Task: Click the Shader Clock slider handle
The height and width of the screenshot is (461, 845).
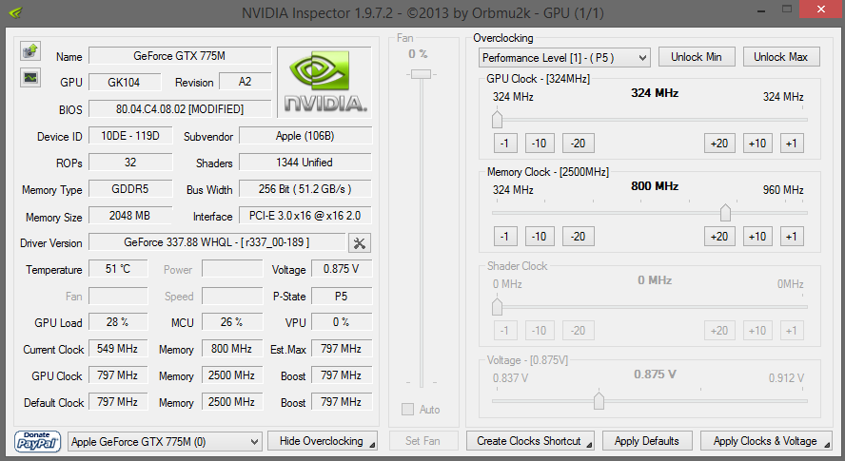Action: point(497,307)
